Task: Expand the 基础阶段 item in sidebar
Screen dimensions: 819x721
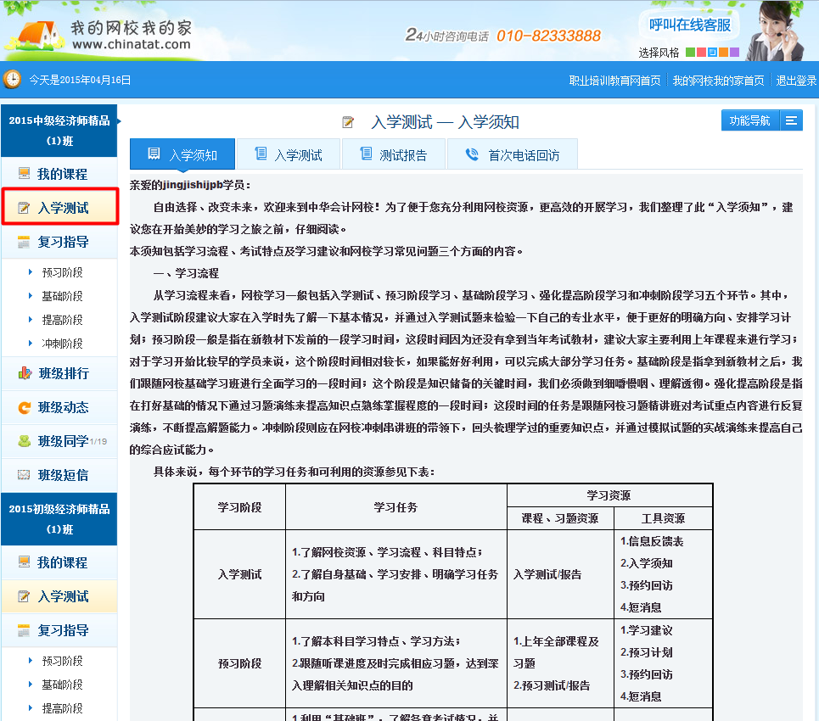Action: point(62,296)
